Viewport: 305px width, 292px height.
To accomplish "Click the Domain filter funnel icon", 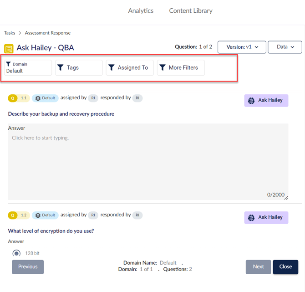I will pyautogui.click(x=8, y=64).
